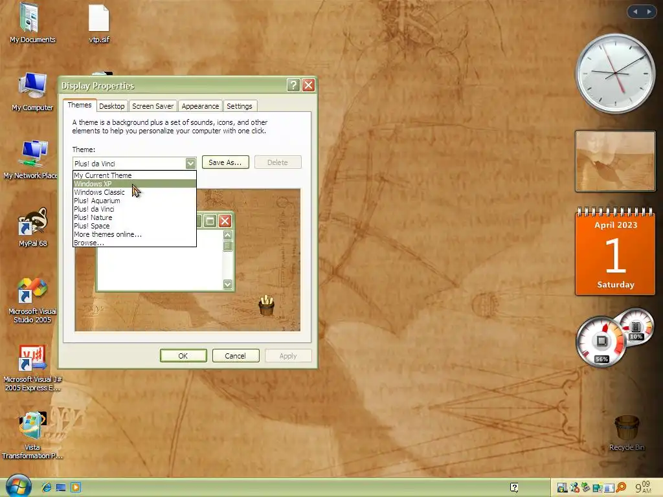Click the teal windows tray icon beside the hardware icon

(598, 488)
